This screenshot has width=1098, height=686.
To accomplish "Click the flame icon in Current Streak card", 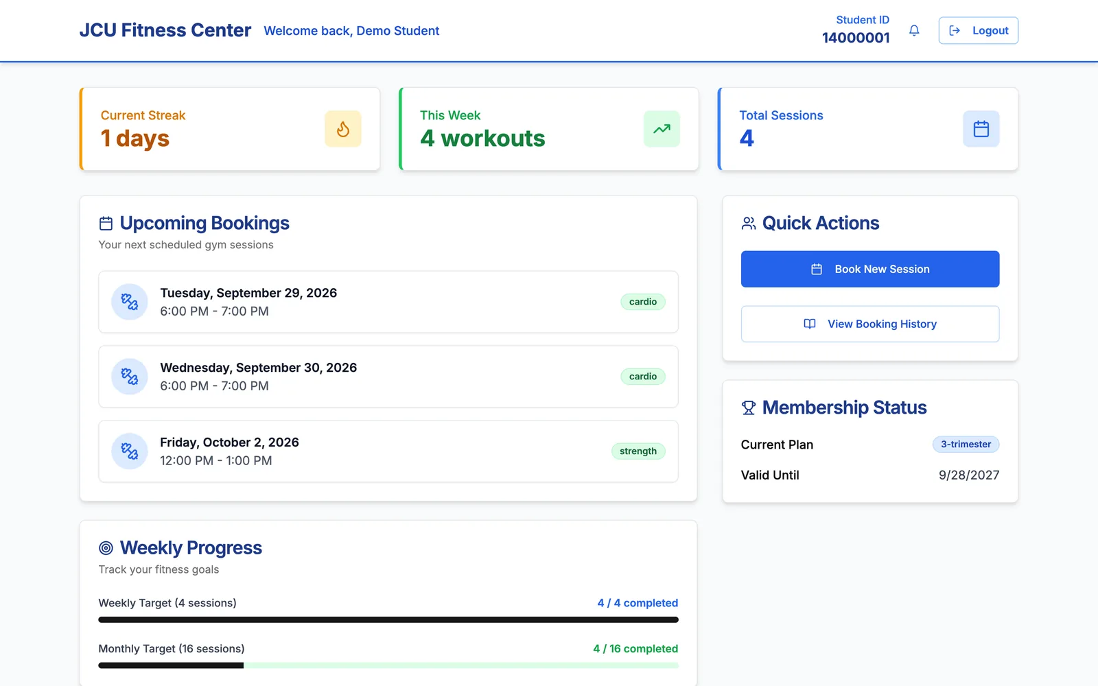I will (x=343, y=129).
